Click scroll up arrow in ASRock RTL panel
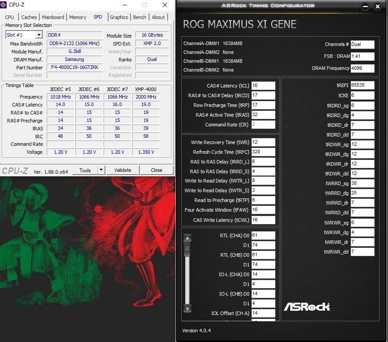This screenshot has width=388, height=342. click(x=187, y=238)
